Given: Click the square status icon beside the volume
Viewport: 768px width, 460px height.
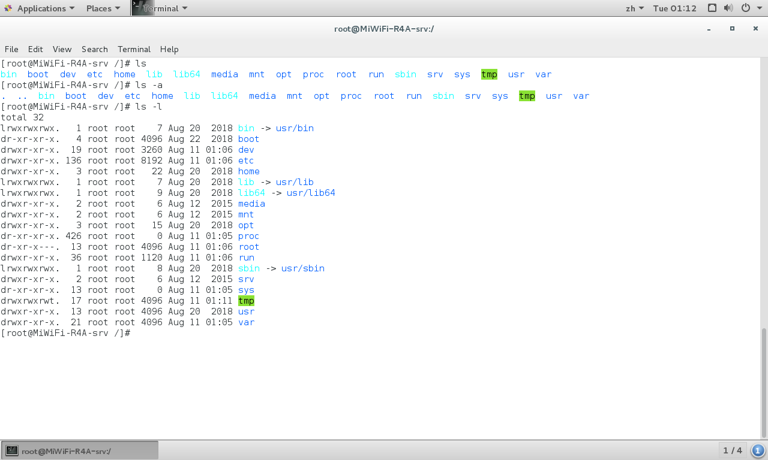Looking at the screenshot, I should point(712,8).
